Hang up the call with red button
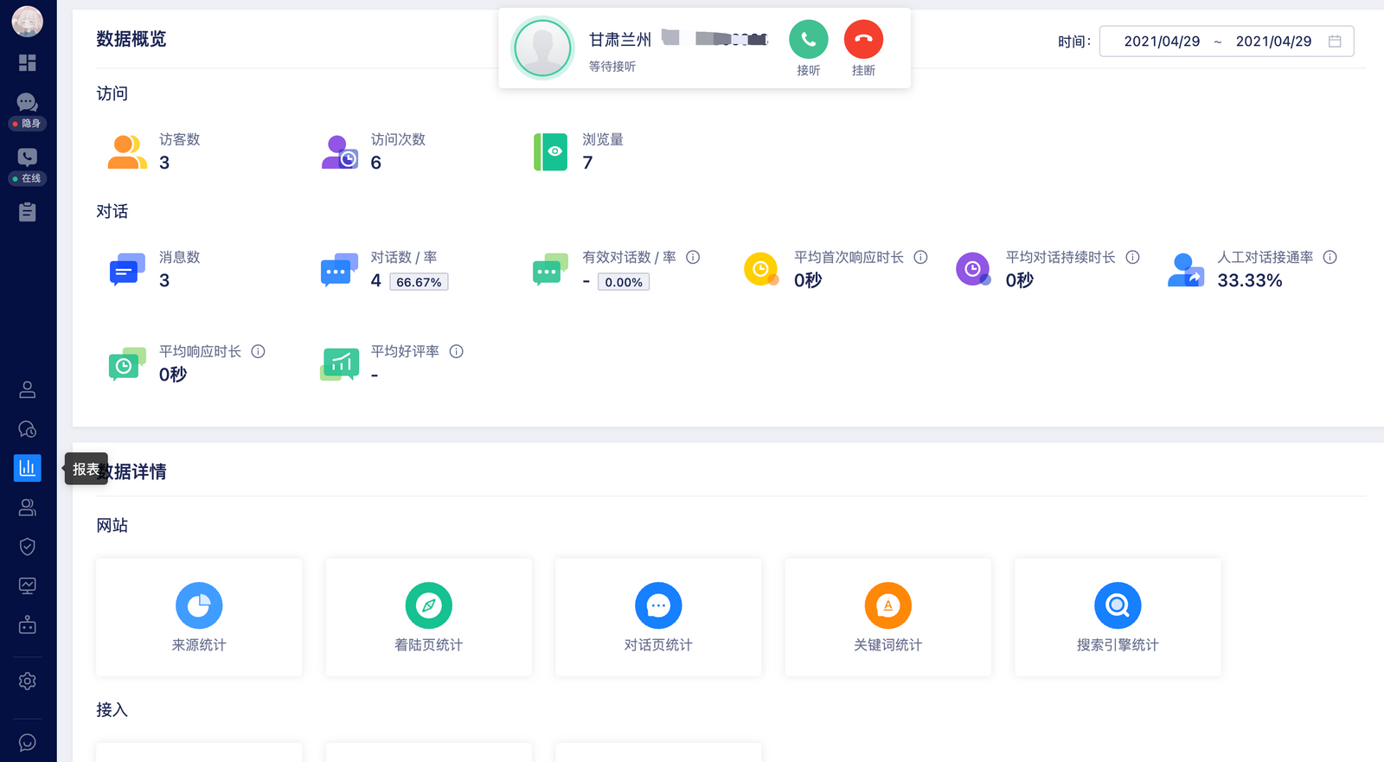 863,39
